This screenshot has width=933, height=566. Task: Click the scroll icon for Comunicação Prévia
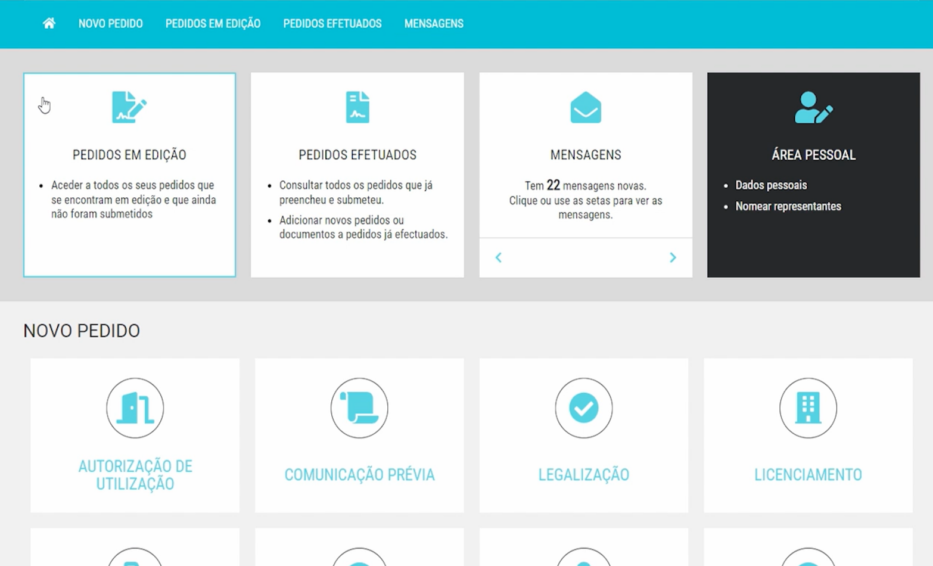coord(359,408)
